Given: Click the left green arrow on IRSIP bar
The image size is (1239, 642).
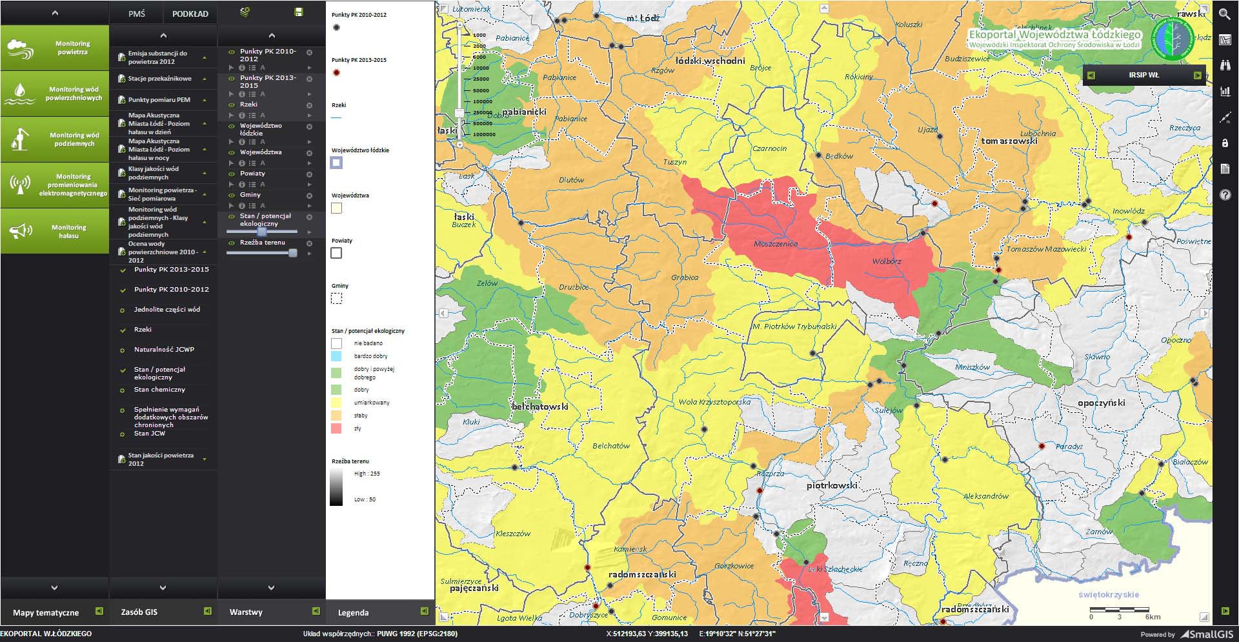Looking at the screenshot, I should click(1091, 75).
